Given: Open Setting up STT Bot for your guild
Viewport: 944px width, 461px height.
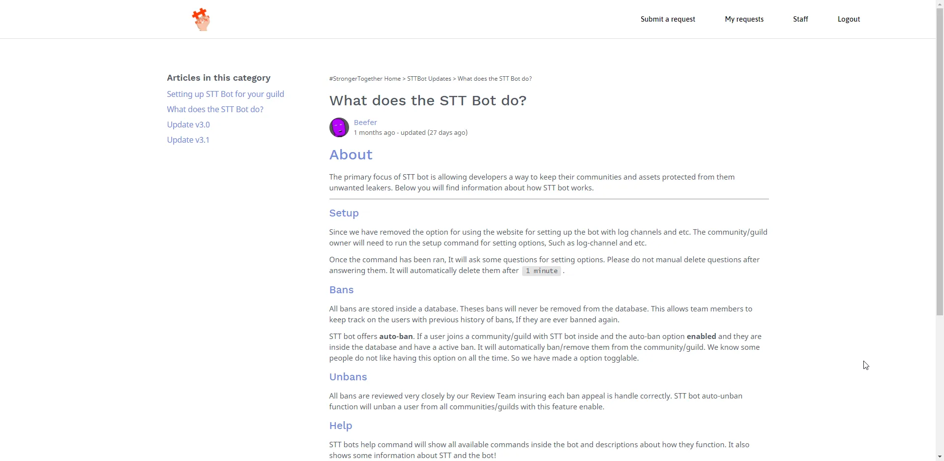Looking at the screenshot, I should (225, 94).
